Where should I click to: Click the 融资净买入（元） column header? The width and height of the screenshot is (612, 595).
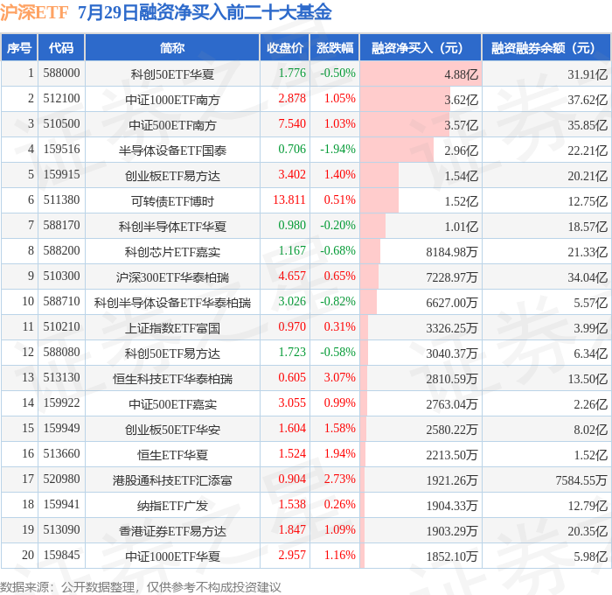pyautogui.click(x=421, y=47)
